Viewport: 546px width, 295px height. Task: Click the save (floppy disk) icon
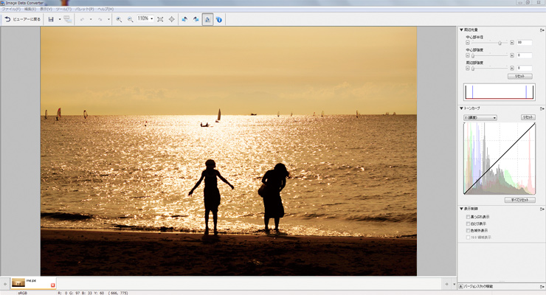tap(51, 18)
